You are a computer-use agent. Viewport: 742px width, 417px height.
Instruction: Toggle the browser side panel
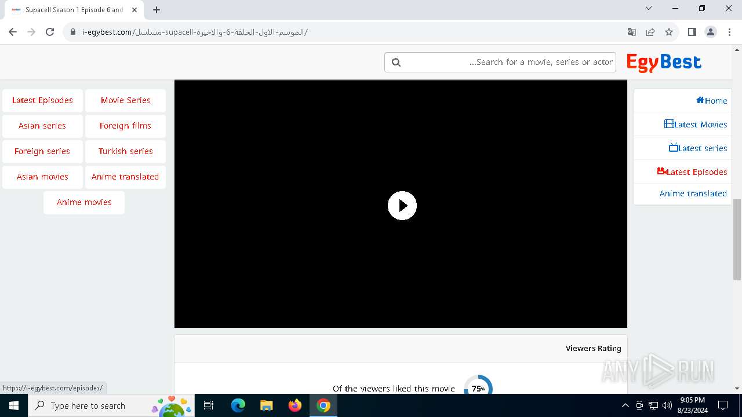click(x=692, y=32)
